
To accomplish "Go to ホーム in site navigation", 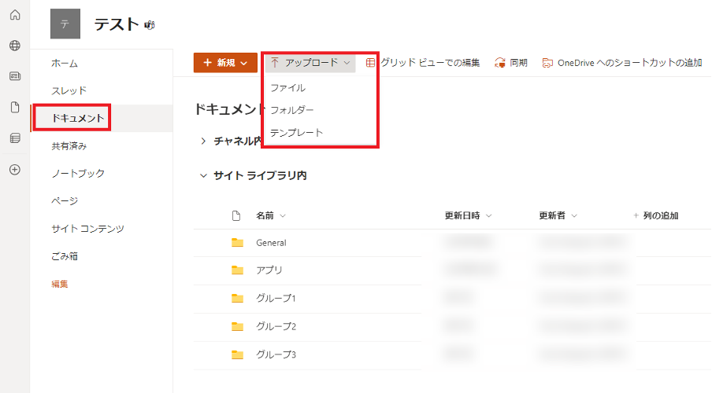I will [x=65, y=64].
